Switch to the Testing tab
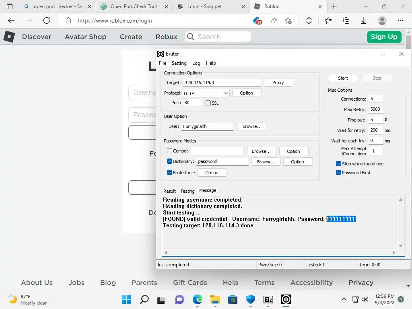412x309 pixels. click(187, 191)
